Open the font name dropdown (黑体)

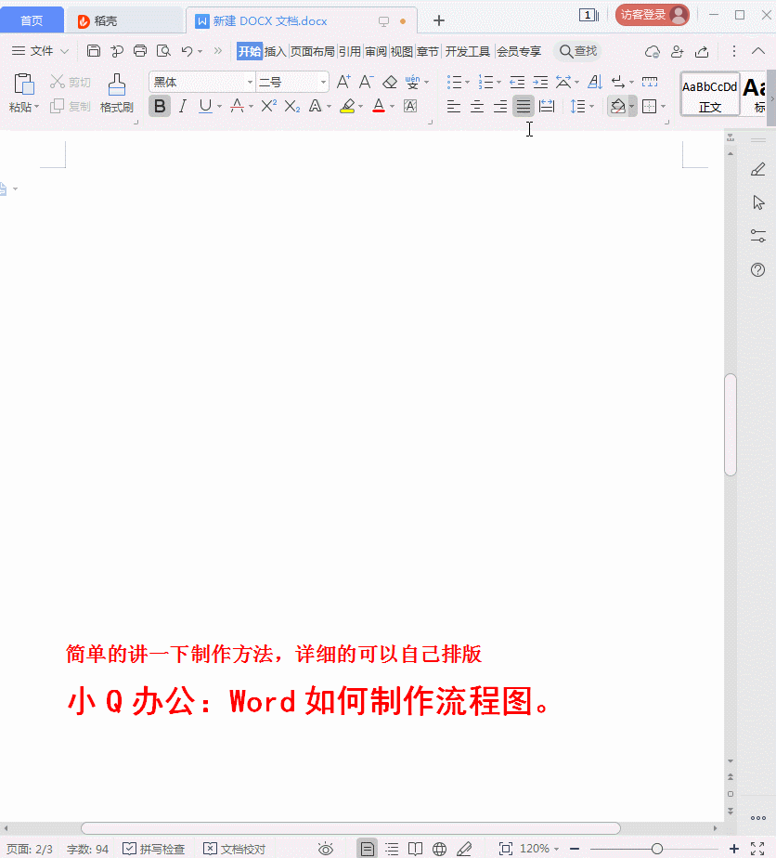(250, 82)
